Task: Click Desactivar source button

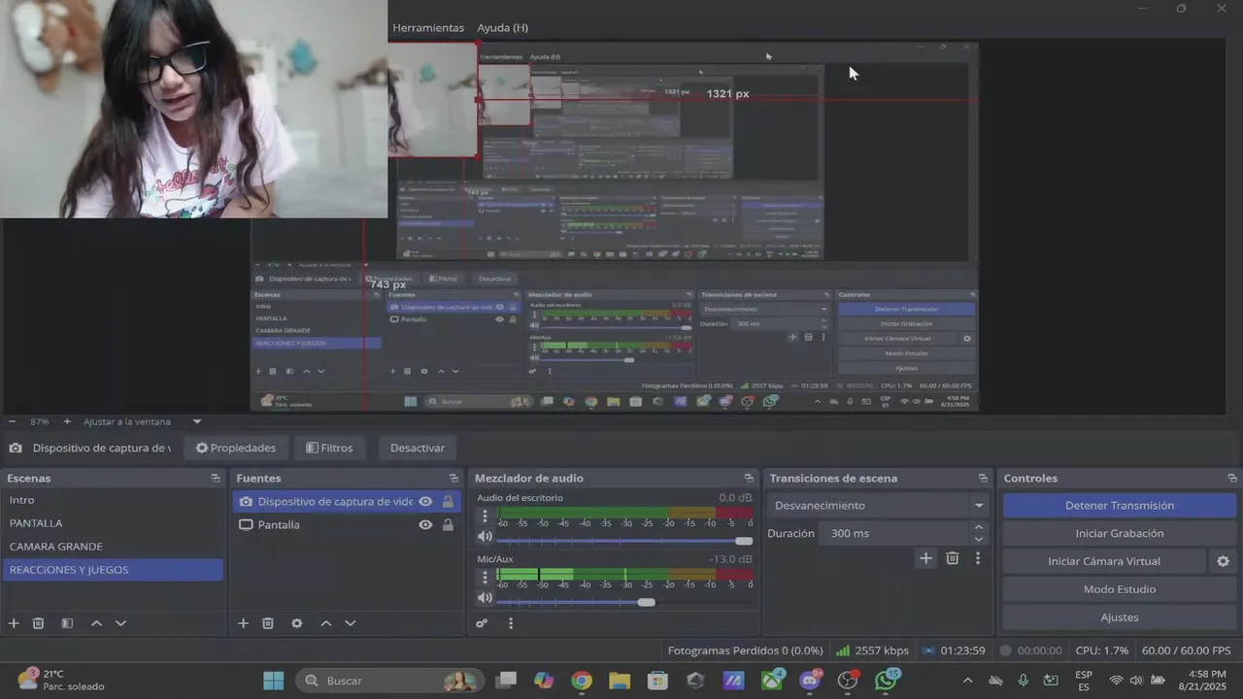Action: pos(418,449)
